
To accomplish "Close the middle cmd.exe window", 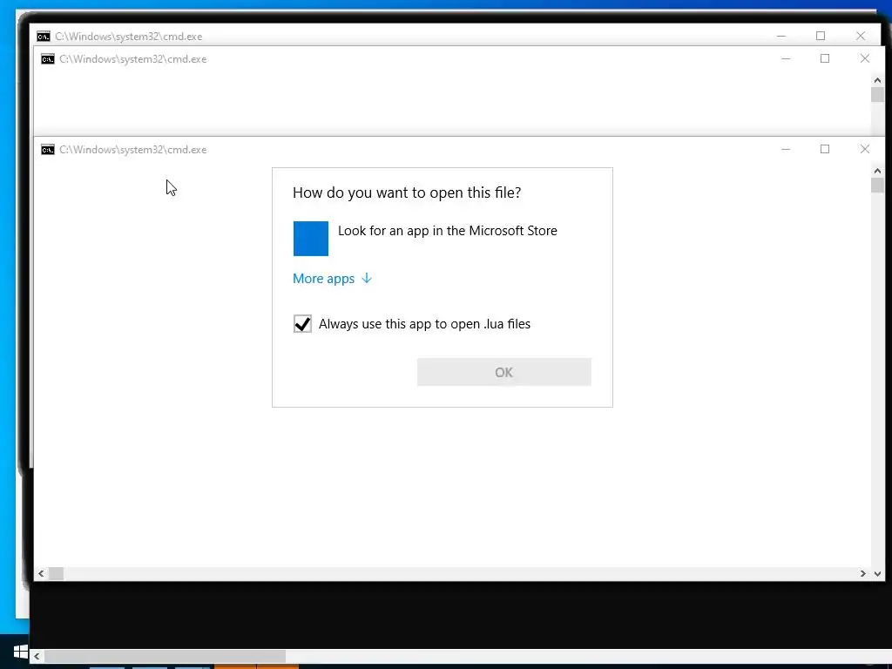I will tap(865, 58).
